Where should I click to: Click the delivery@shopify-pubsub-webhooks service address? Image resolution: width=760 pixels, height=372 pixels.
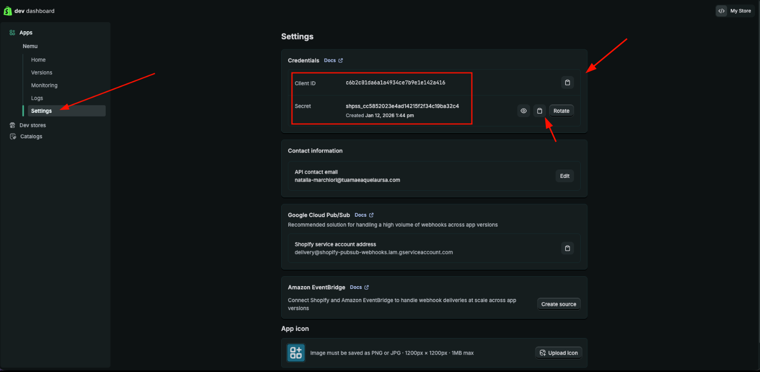click(x=374, y=252)
